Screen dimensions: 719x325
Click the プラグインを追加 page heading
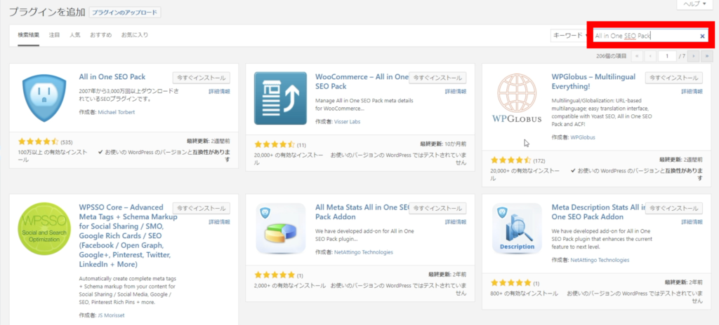pyautogui.click(x=47, y=13)
